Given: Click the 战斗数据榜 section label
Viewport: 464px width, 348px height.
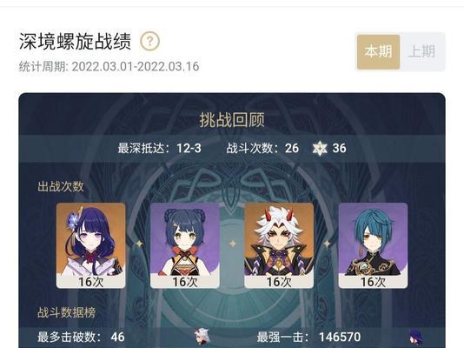Looking at the screenshot, I should tap(67, 312).
